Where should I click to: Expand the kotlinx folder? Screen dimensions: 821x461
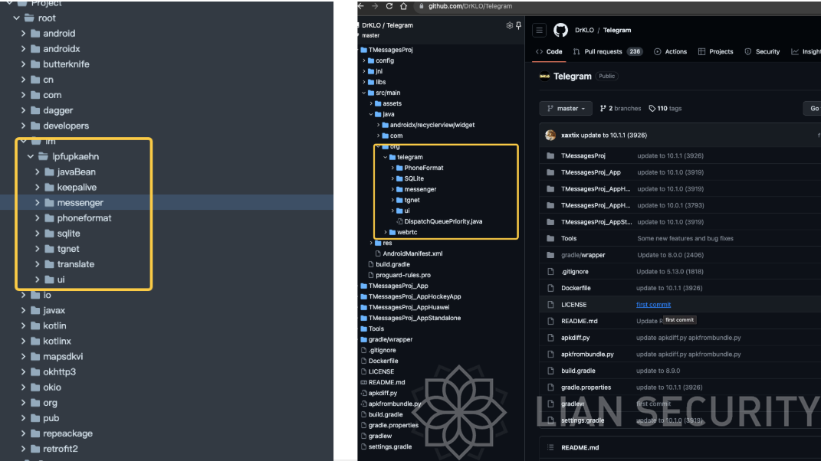click(23, 342)
